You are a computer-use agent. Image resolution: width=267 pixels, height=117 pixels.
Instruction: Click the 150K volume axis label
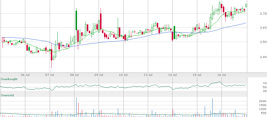click(263, 105)
